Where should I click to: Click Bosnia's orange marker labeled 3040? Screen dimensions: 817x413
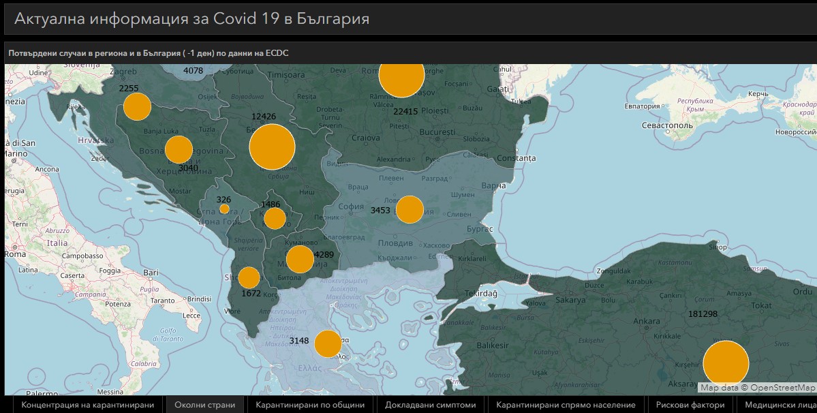[179, 149]
